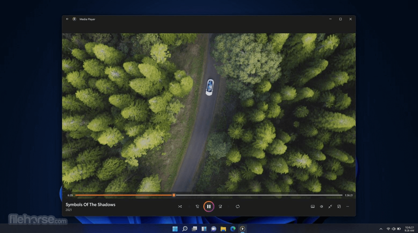Image resolution: width=418 pixels, height=233 pixels.
Task: Click the elapsed time 6:29
Action: click(70, 195)
